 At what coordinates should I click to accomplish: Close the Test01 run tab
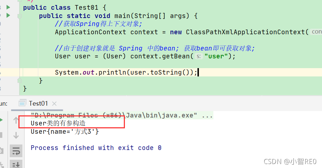(x=54, y=103)
